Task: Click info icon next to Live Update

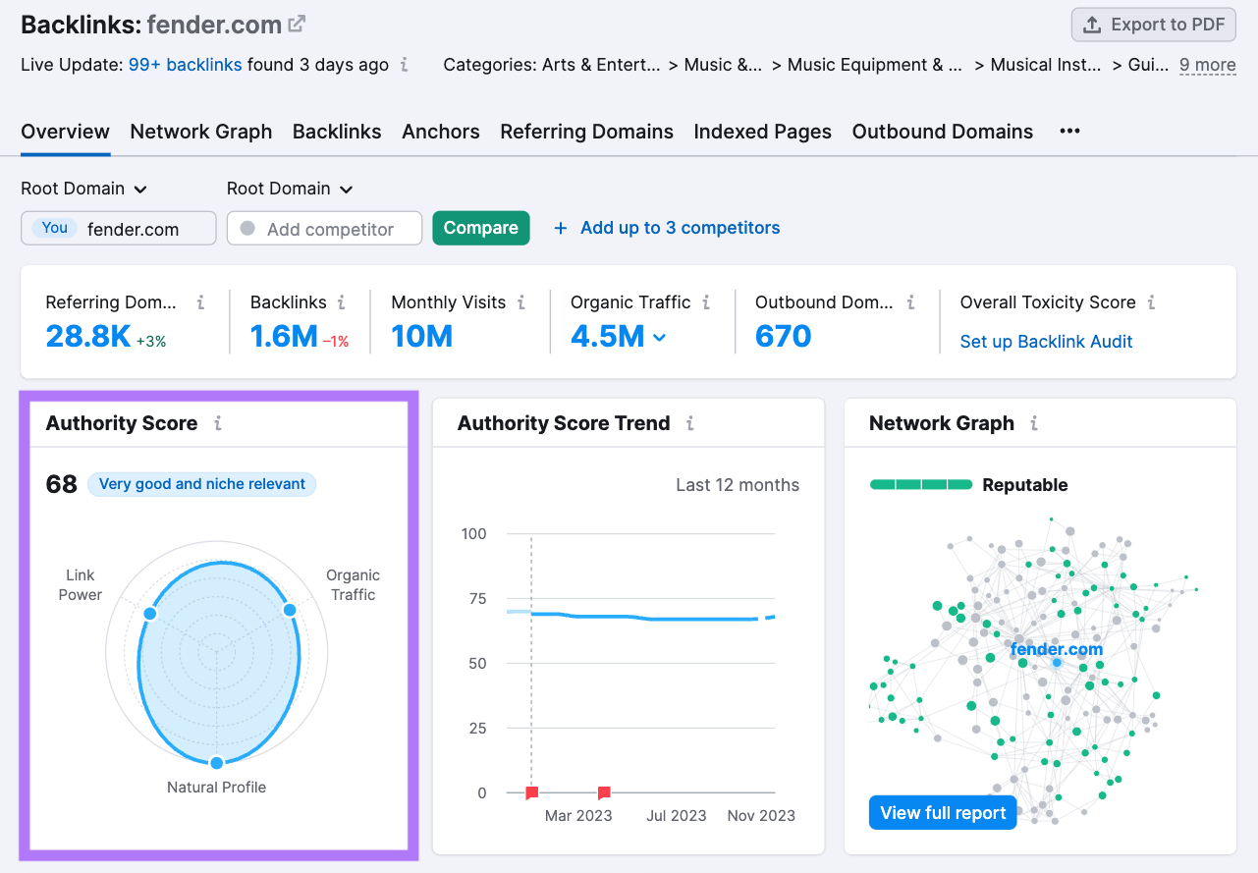Action: pyautogui.click(x=404, y=65)
